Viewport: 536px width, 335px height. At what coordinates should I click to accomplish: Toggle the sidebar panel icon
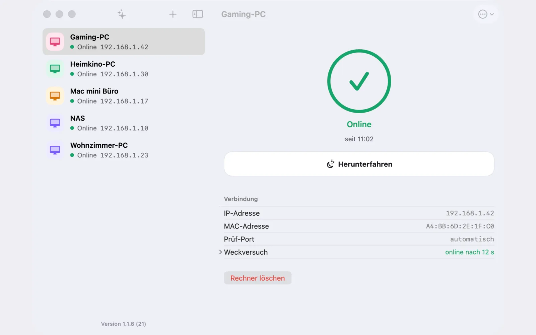(x=198, y=14)
